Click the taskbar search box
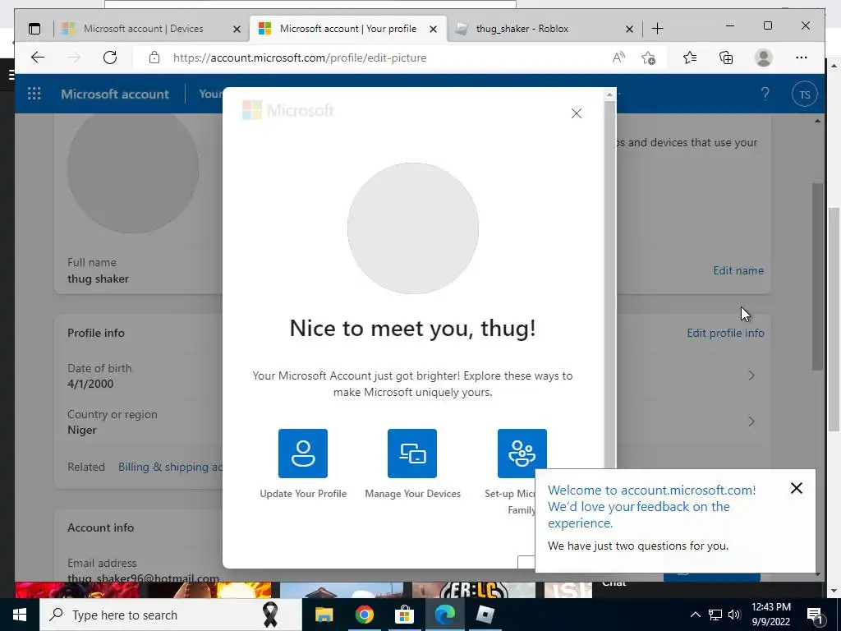 [171, 615]
